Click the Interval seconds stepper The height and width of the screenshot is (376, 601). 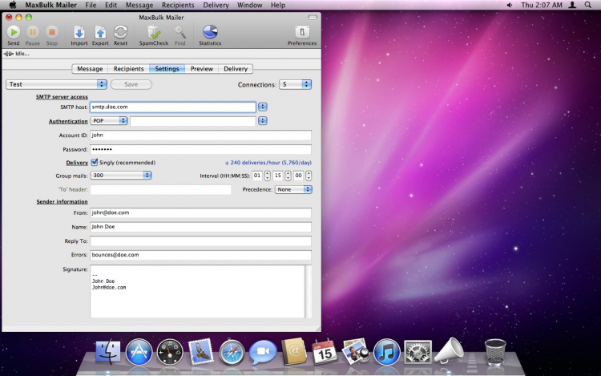309,176
